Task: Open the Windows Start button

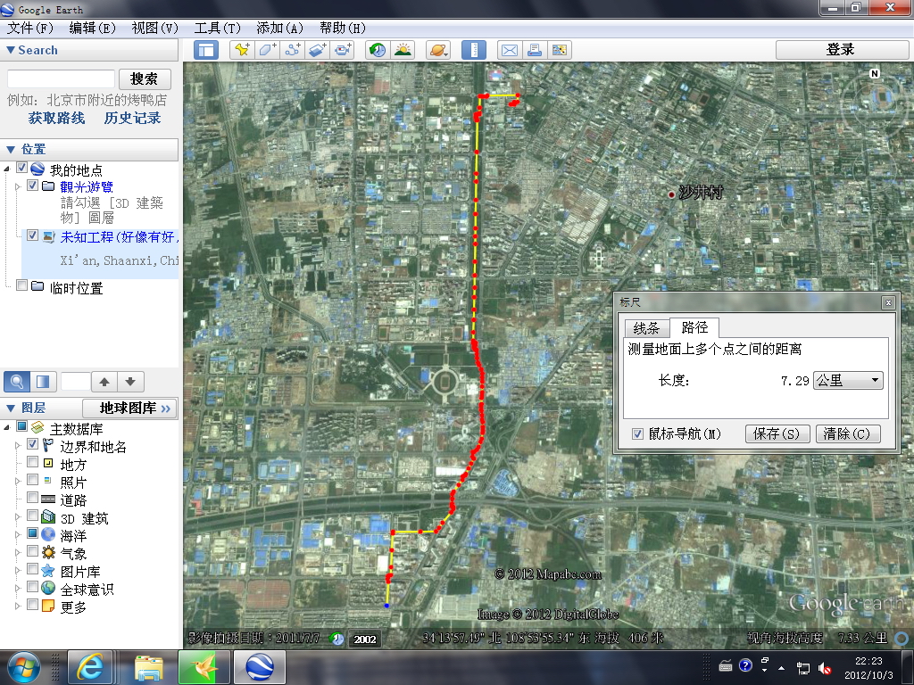Action: tap(23, 667)
